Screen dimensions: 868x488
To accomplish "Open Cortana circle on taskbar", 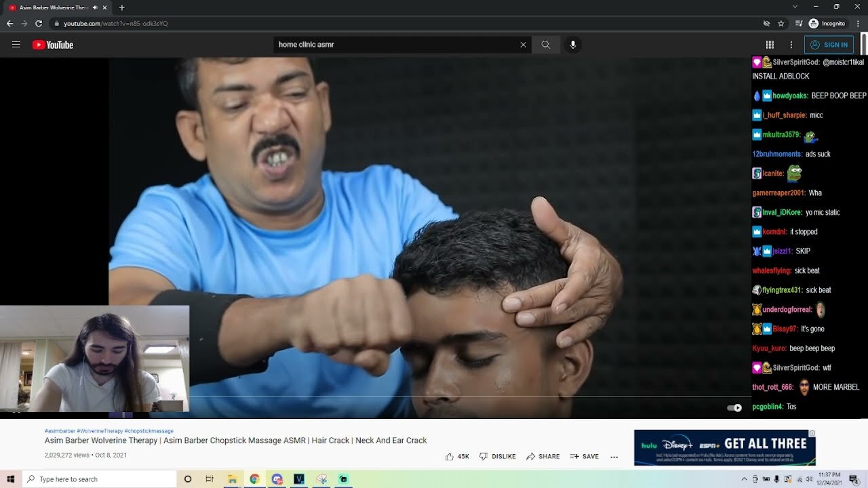I will 188,479.
